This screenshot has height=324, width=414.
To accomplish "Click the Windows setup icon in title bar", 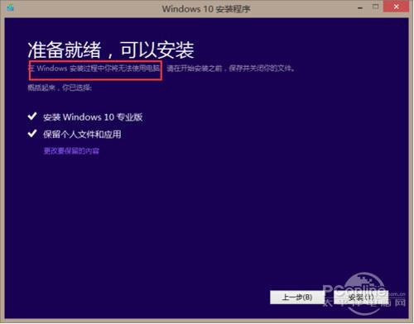I will point(11,8).
